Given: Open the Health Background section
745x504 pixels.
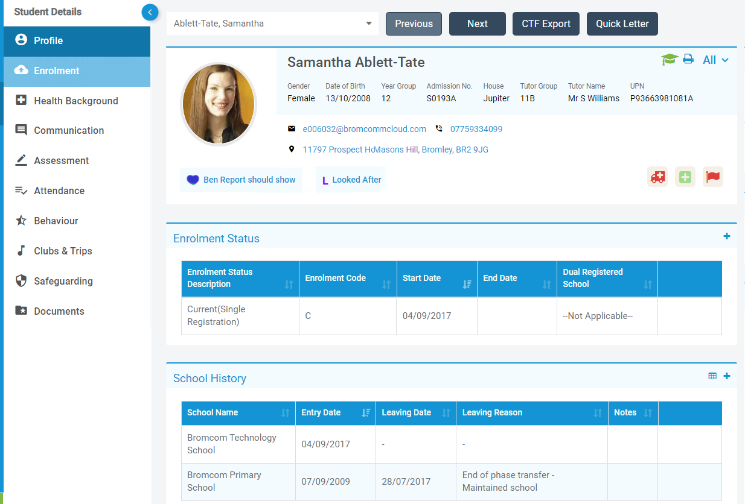Looking at the screenshot, I should coord(77,101).
